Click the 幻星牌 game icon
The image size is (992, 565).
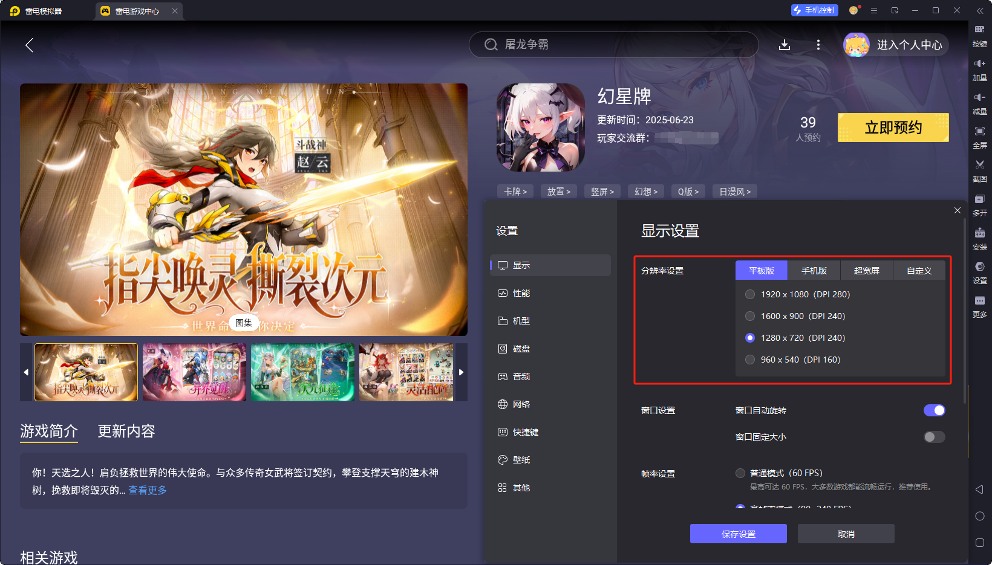coord(541,128)
